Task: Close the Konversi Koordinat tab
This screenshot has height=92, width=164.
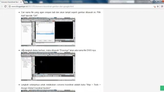Action: pos(21,2)
